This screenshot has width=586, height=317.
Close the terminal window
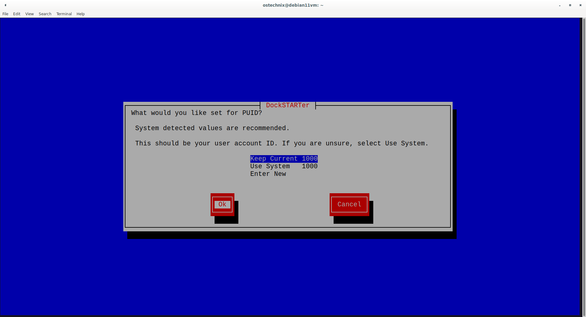[581, 5]
